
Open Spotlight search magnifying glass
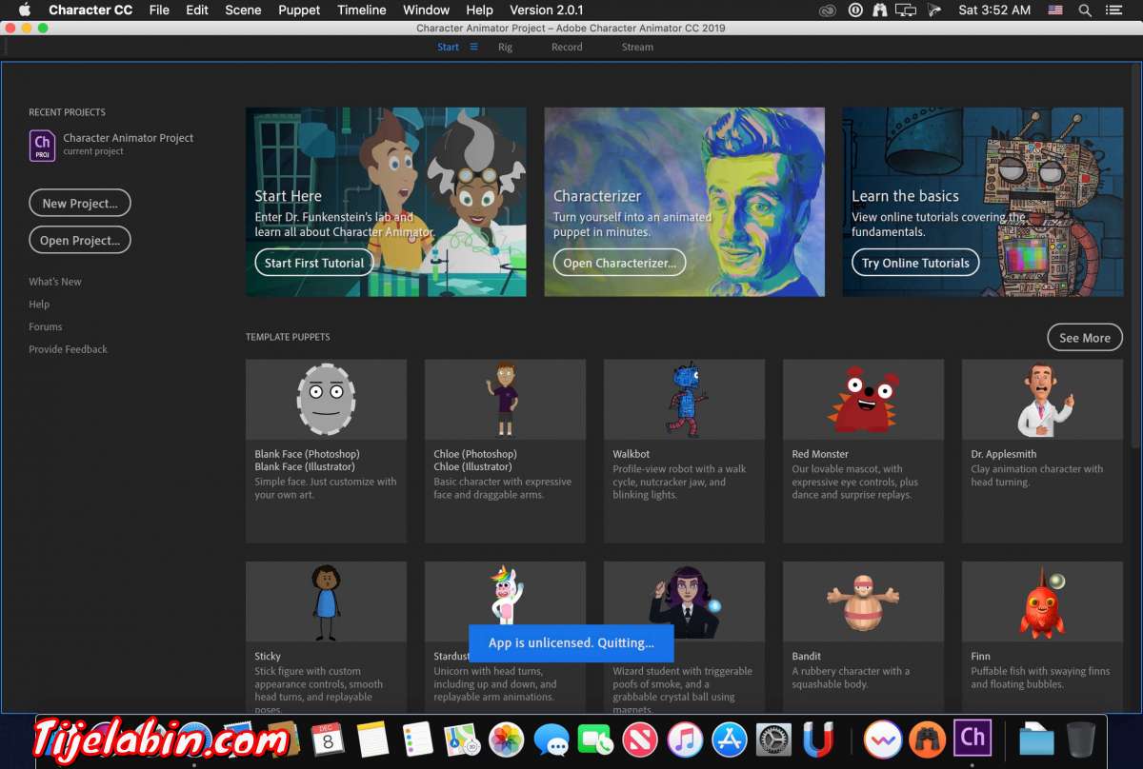click(x=1085, y=10)
